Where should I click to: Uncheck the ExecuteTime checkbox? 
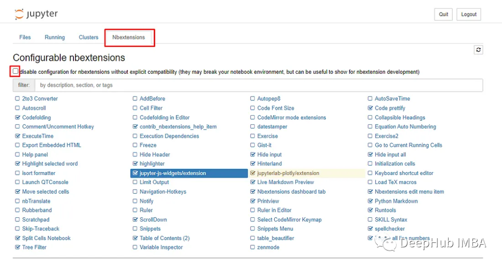[17, 136]
